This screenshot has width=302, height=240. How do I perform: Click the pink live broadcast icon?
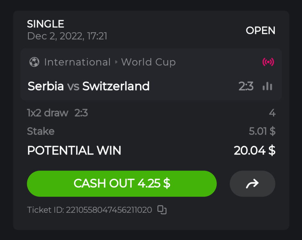coord(268,62)
